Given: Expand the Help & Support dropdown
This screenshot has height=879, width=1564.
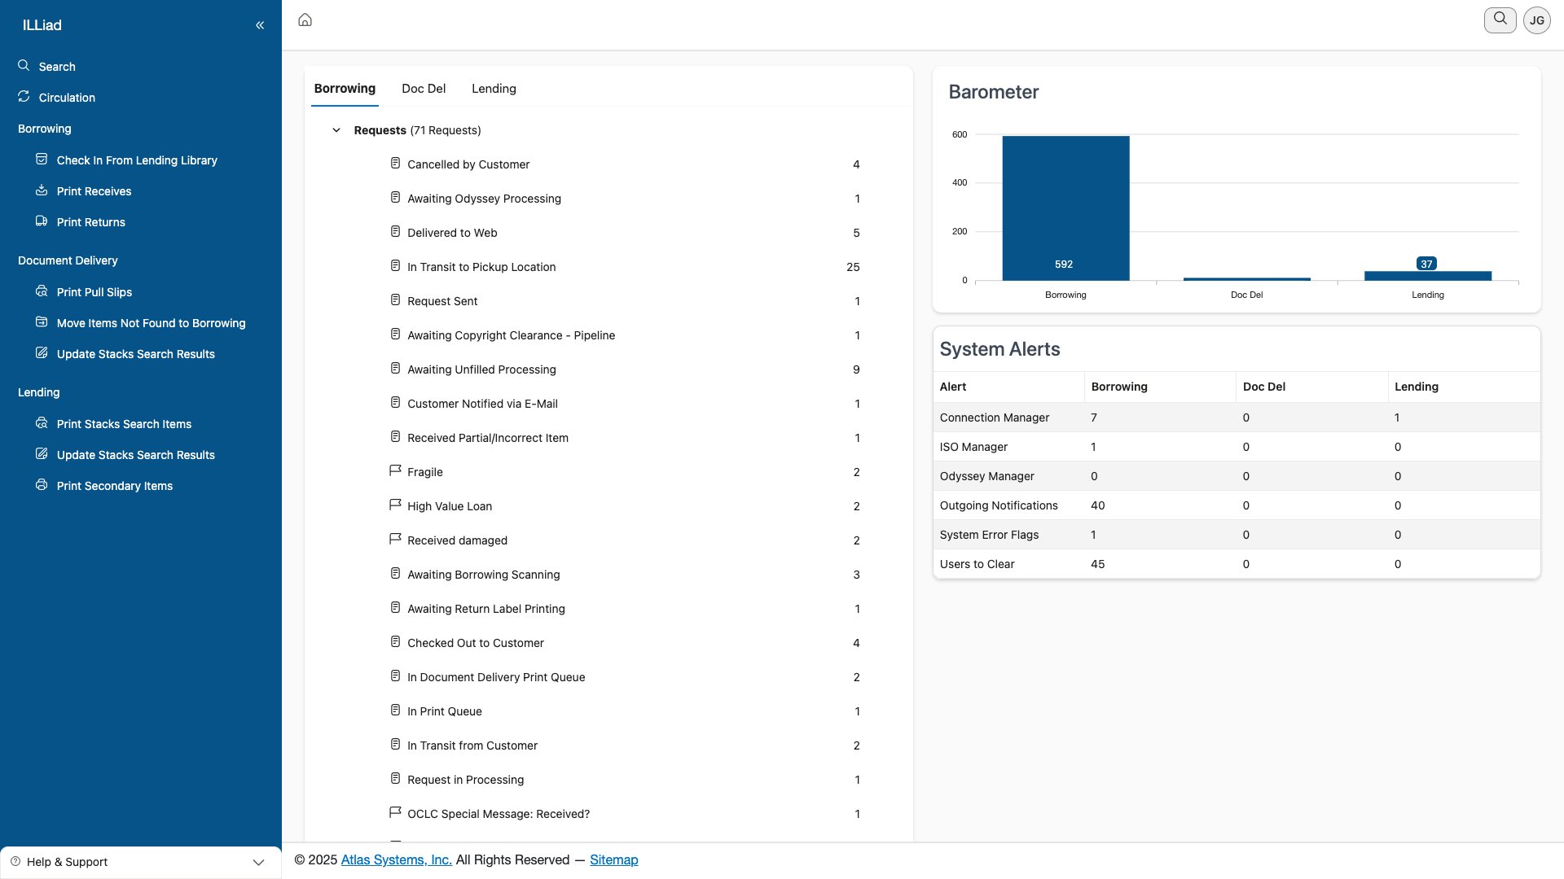Looking at the screenshot, I should tap(257, 862).
